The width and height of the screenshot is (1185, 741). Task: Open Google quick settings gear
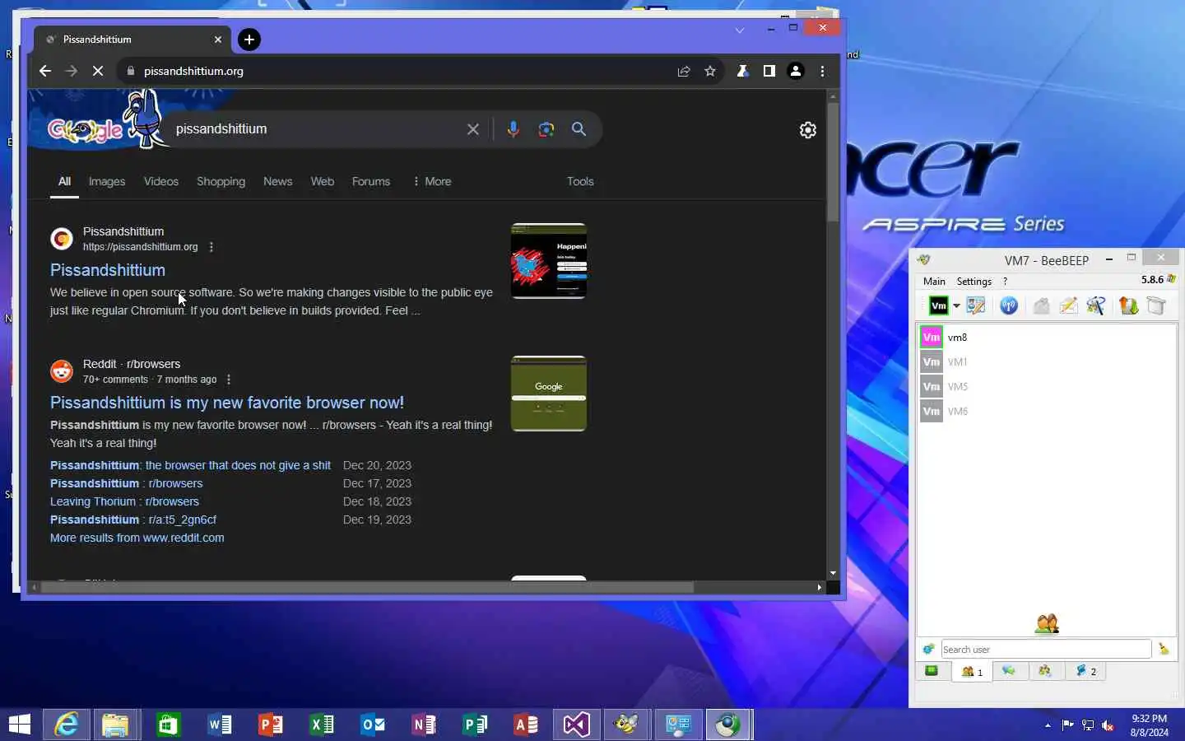[x=808, y=130]
